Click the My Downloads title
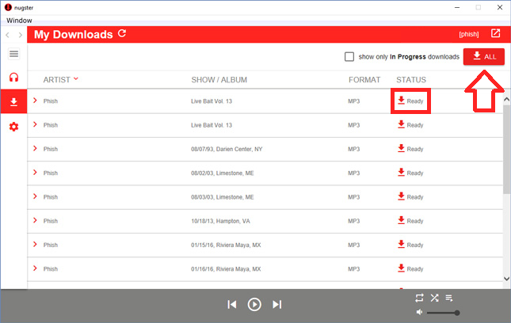Screen dimensions: 511x323 [74, 35]
